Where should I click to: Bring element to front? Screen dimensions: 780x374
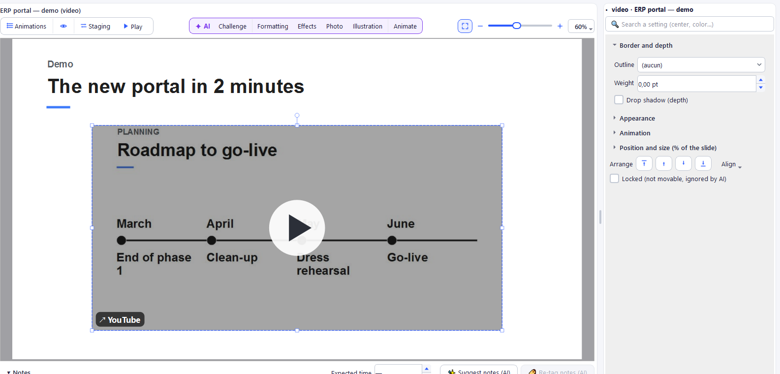coord(644,163)
